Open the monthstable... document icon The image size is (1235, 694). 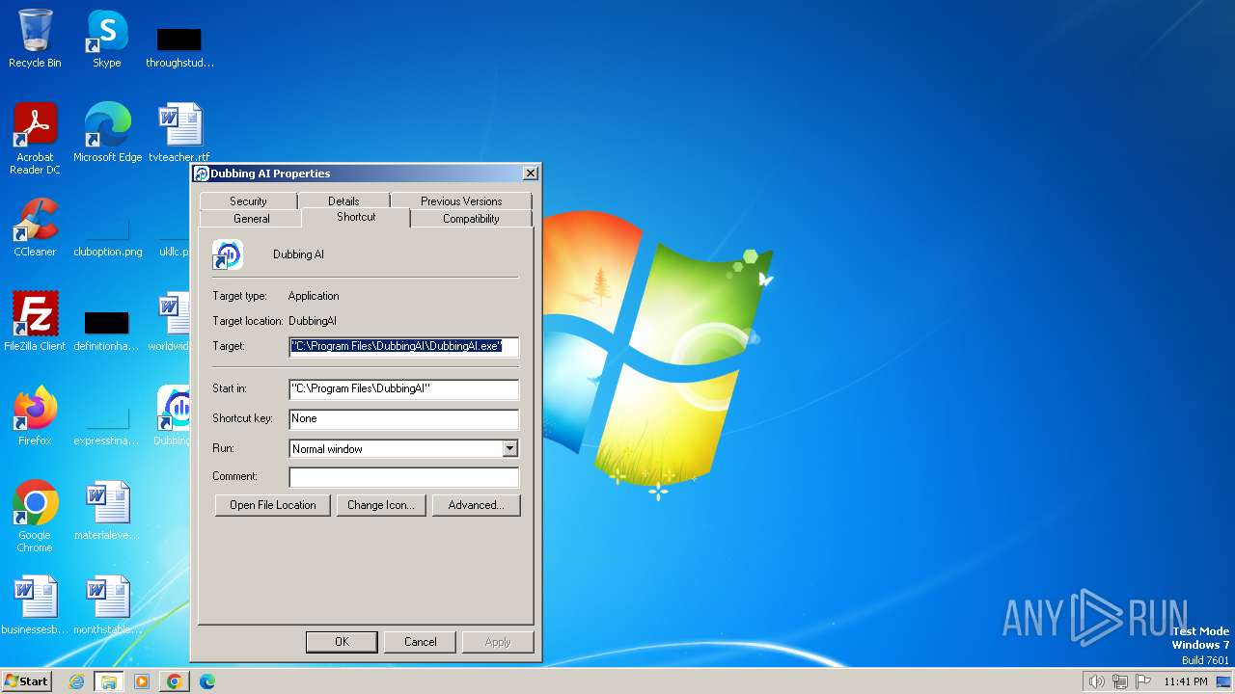[x=107, y=605]
